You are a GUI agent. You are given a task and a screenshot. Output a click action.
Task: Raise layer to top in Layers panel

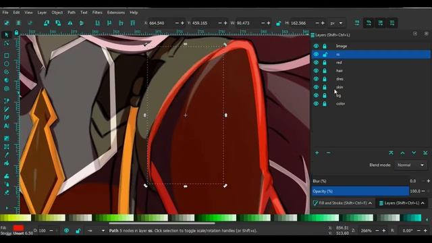tap(391, 153)
